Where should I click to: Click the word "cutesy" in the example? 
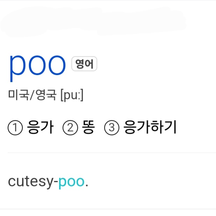click(30, 182)
